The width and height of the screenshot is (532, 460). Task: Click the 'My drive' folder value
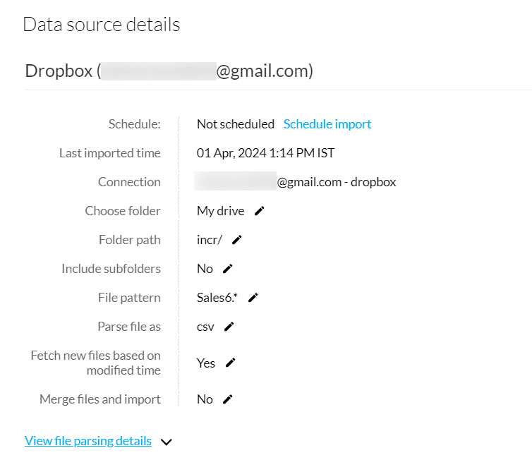pos(221,211)
